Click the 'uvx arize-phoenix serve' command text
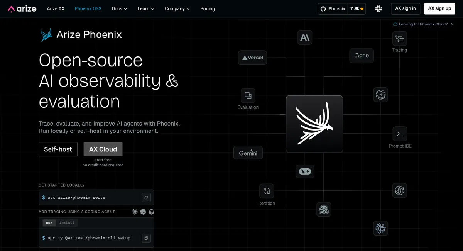 tap(76, 197)
